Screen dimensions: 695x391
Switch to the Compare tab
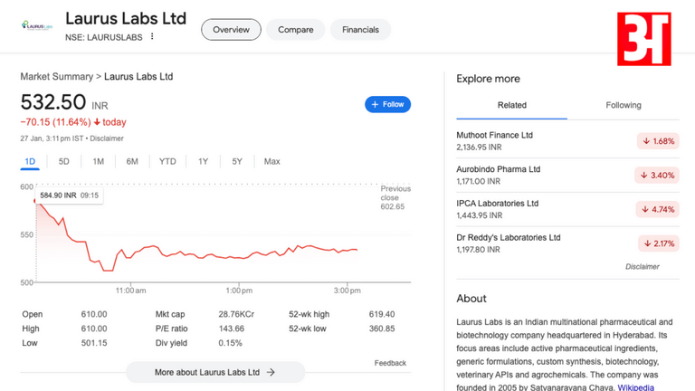click(x=296, y=30)
